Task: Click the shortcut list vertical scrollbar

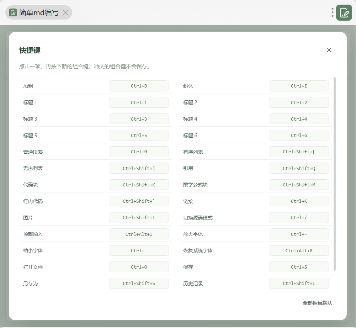Action: [334, 174]
